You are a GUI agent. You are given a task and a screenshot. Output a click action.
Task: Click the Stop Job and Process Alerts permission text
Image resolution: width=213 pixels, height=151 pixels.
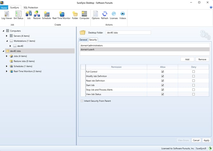coord(99,90)
